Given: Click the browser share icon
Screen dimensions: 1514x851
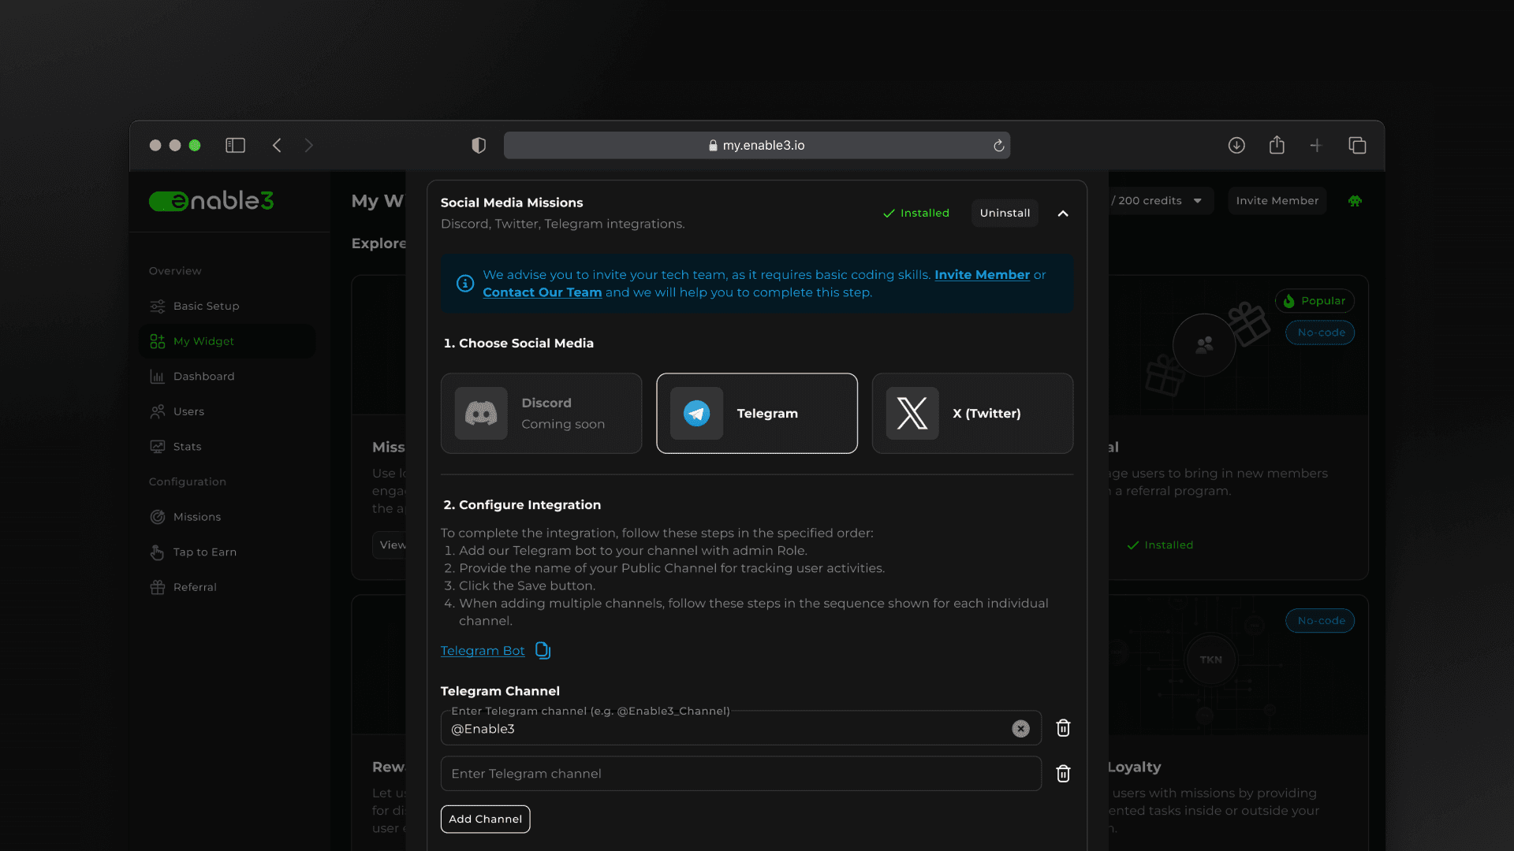Looking at the screenshot, I should (1277, 145).
